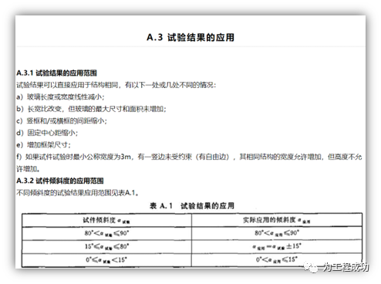
Task: Click the cell with 0°≤α and <15°
Action: point(106,260)
